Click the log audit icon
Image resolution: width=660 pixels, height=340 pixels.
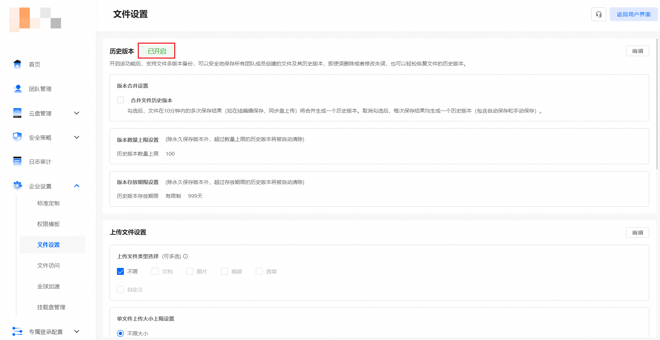click(17, 162)
